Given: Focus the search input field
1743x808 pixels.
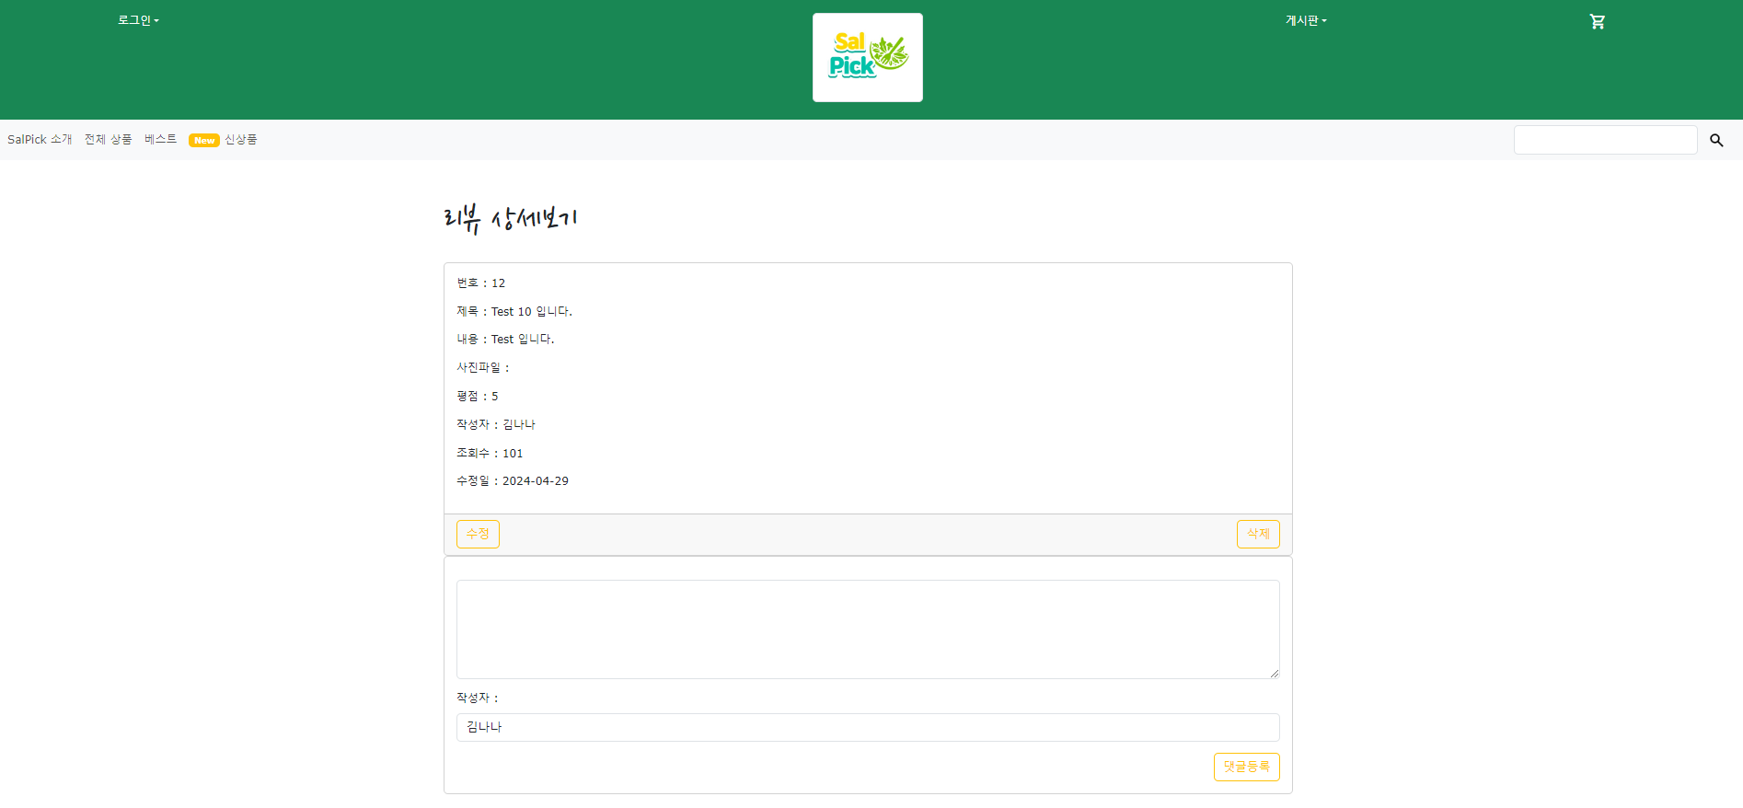Looking at the screenshot, I should tap(1606, 140).
